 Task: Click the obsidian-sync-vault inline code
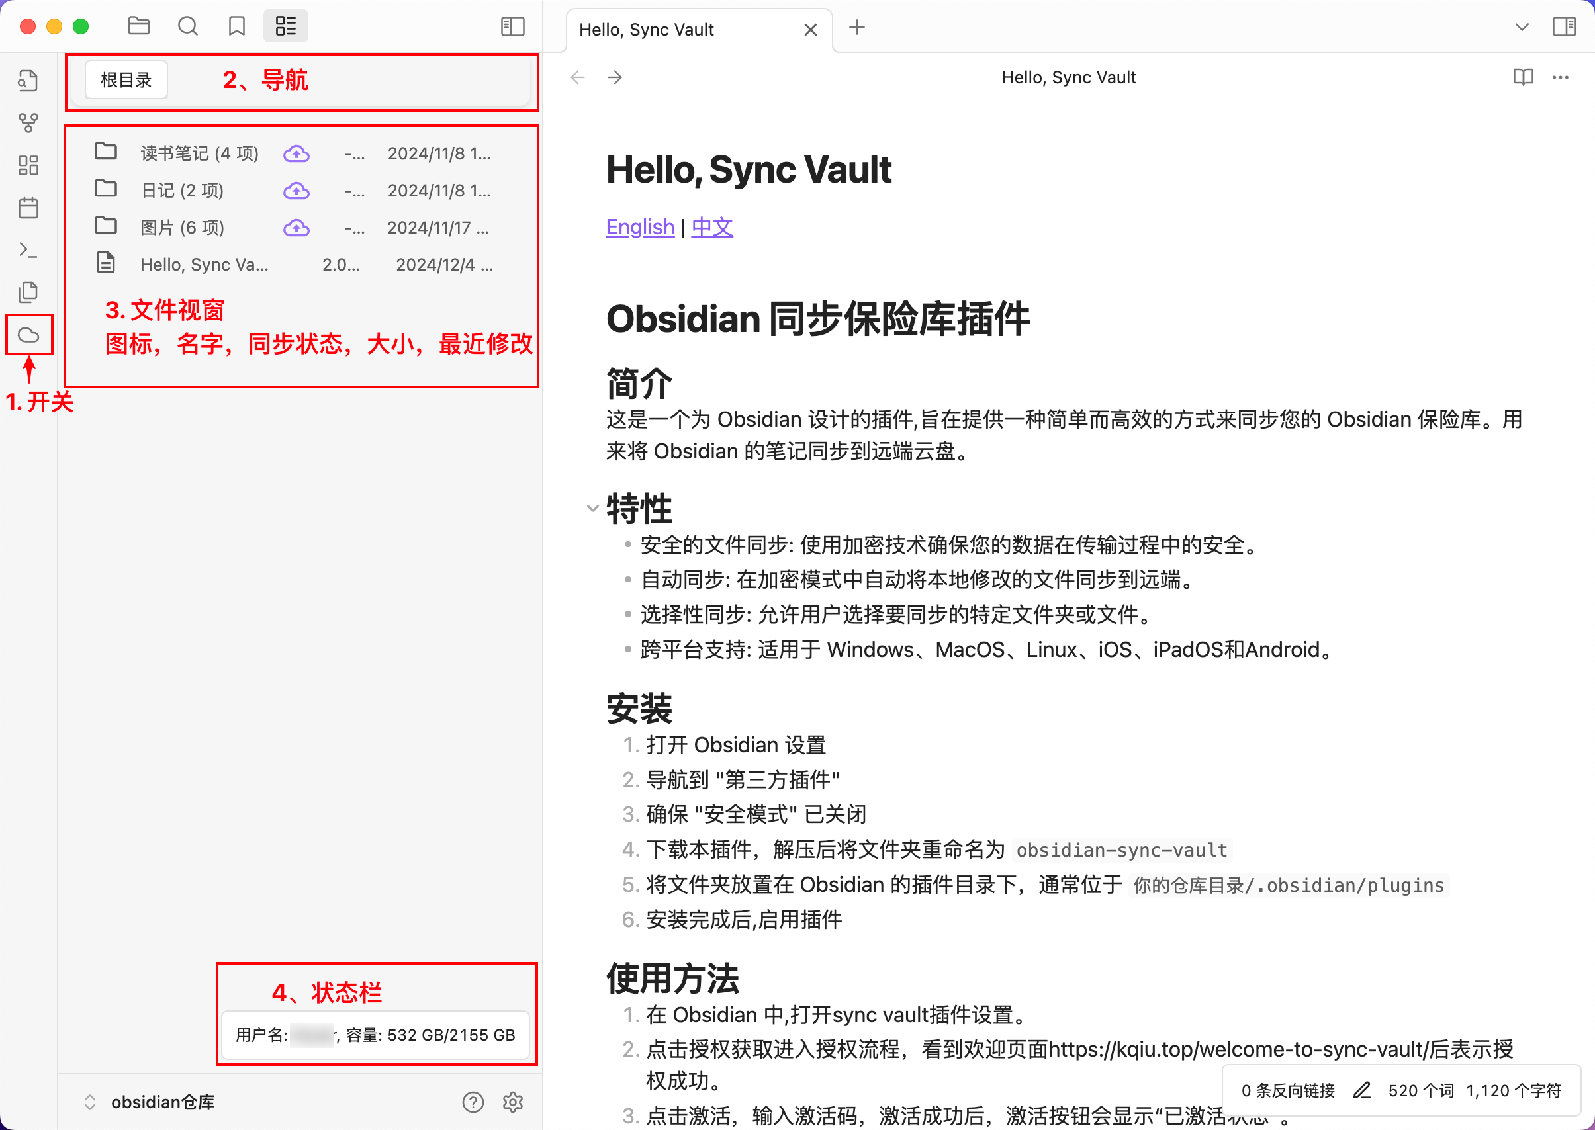tap(1121, 849)
